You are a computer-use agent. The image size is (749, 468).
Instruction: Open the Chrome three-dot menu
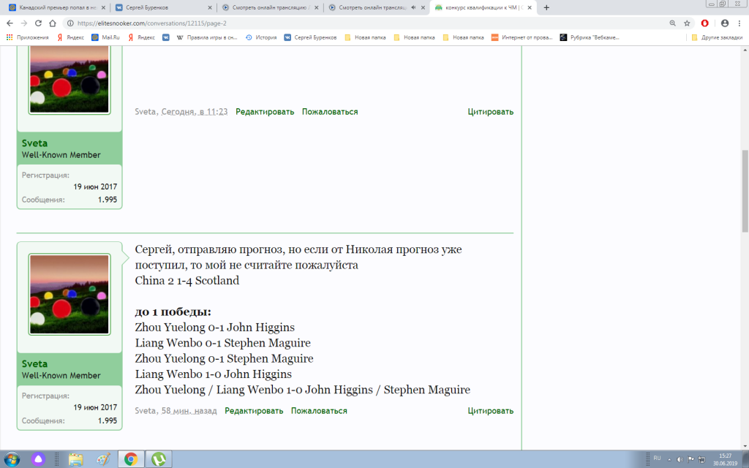click(x=739, y=23)
